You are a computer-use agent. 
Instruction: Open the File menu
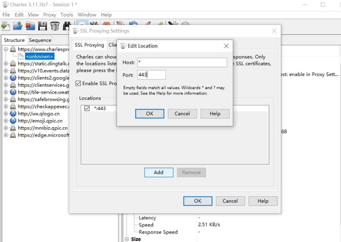tap(6, 15)
